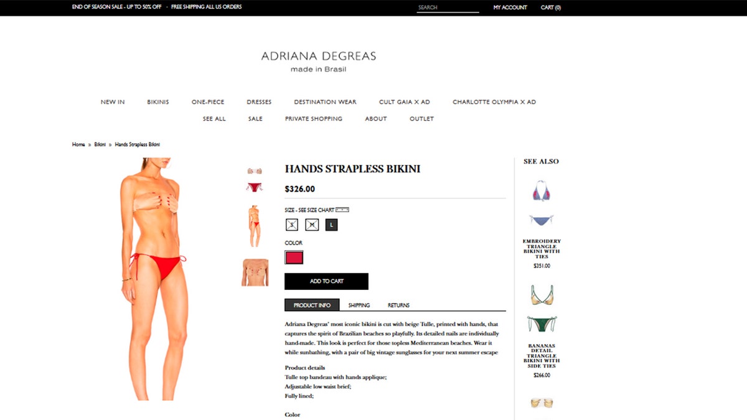Viewport: 747px width, 420px height.
Task: Select size L option
Action: [x=331, y=225]
